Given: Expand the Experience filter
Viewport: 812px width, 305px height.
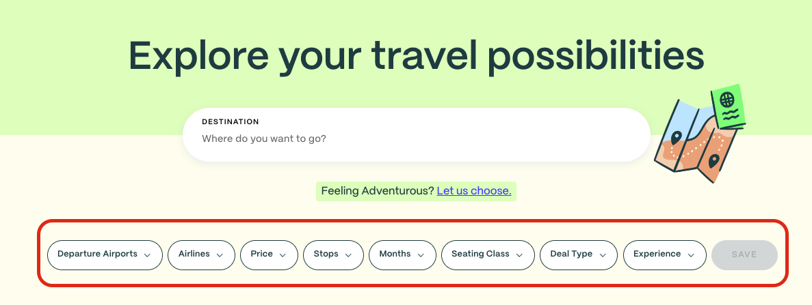Looking at the screenshot, I should click(664, 255).
